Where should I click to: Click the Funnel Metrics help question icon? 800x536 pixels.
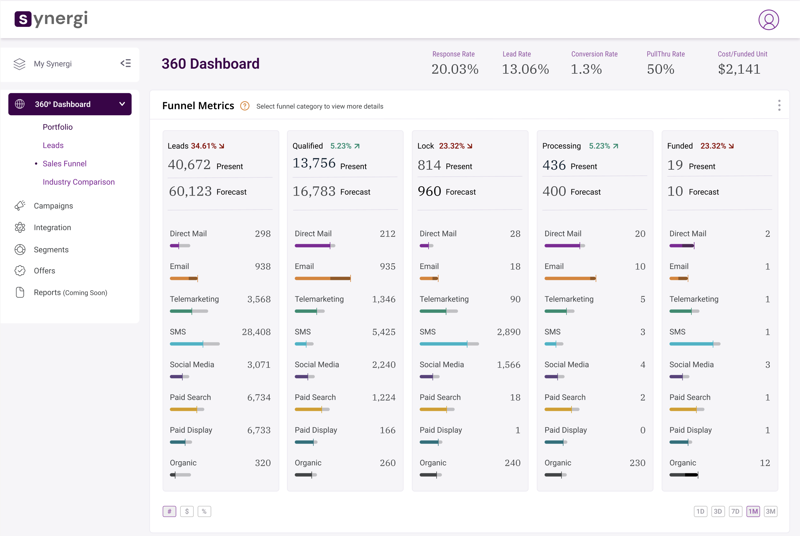click(245, 106)
